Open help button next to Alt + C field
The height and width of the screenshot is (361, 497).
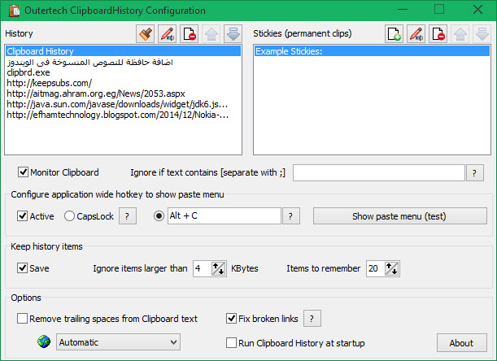tap(291, 216)
